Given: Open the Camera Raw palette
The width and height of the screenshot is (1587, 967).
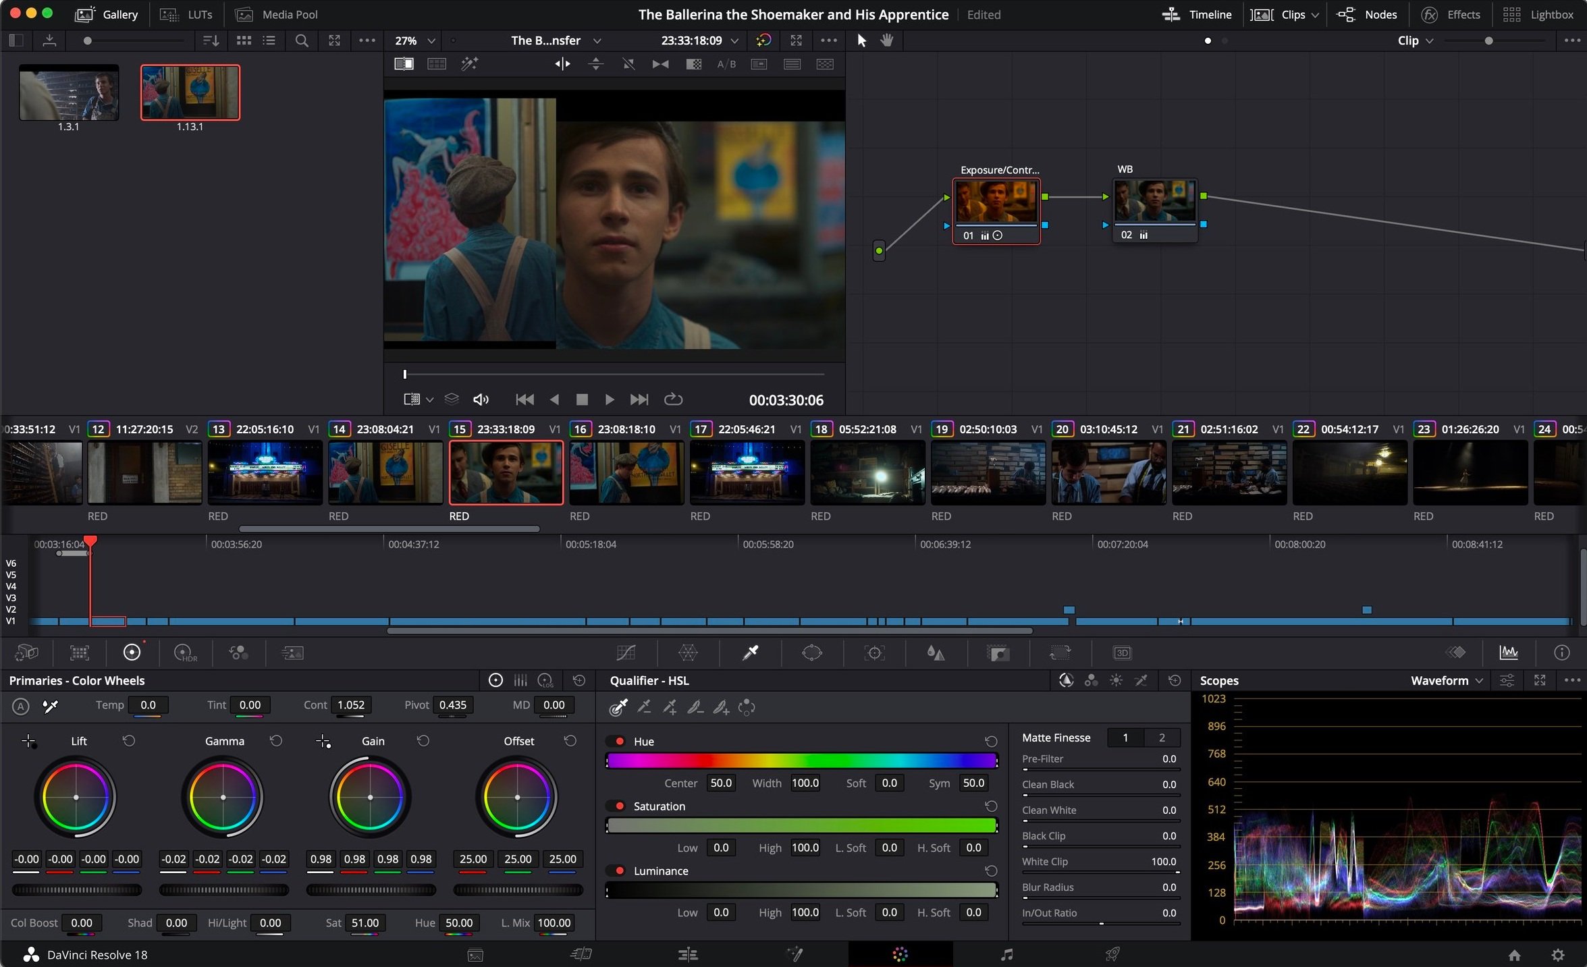Looking at the screenshot, I should point(27,653).
